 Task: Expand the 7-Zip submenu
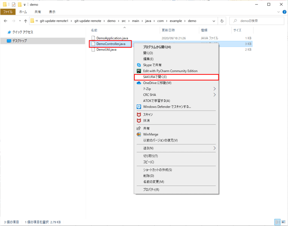tap(215, 89)
